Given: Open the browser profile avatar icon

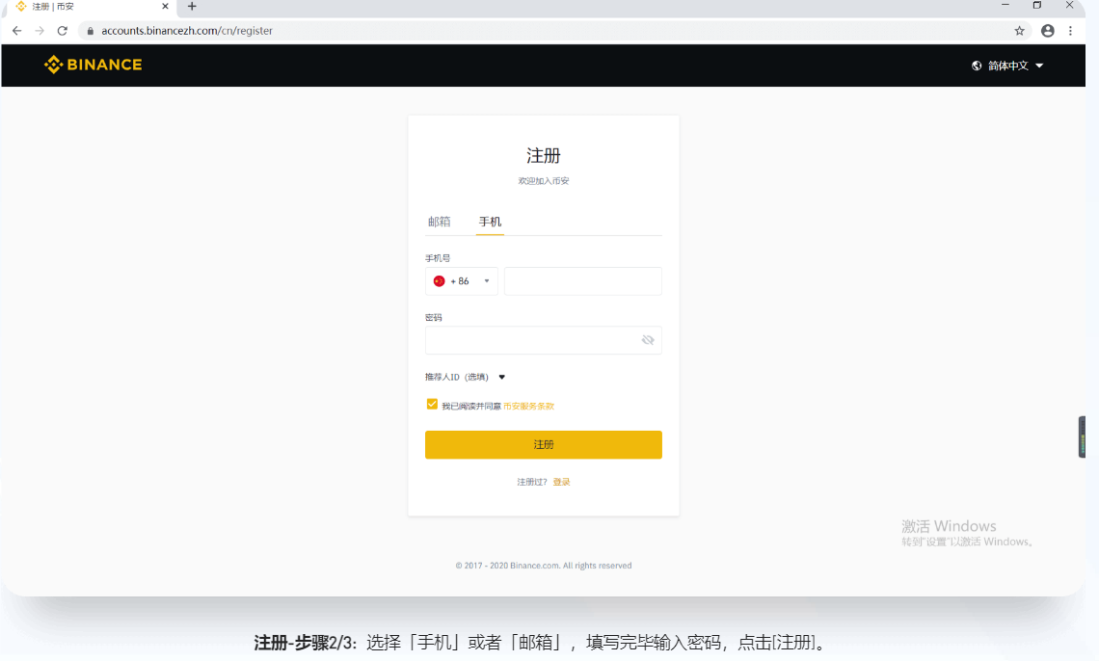Looking at the screenshot, I should coord(1048,31).
